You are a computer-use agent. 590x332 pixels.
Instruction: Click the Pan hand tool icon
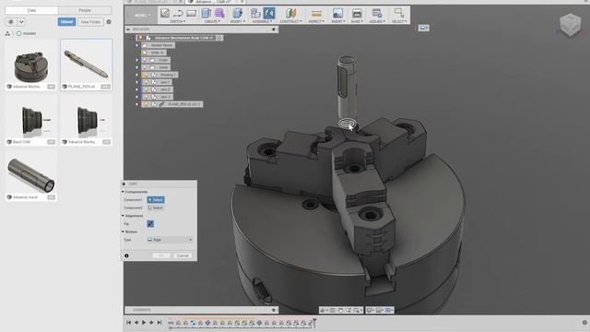[x=340, y=310]
